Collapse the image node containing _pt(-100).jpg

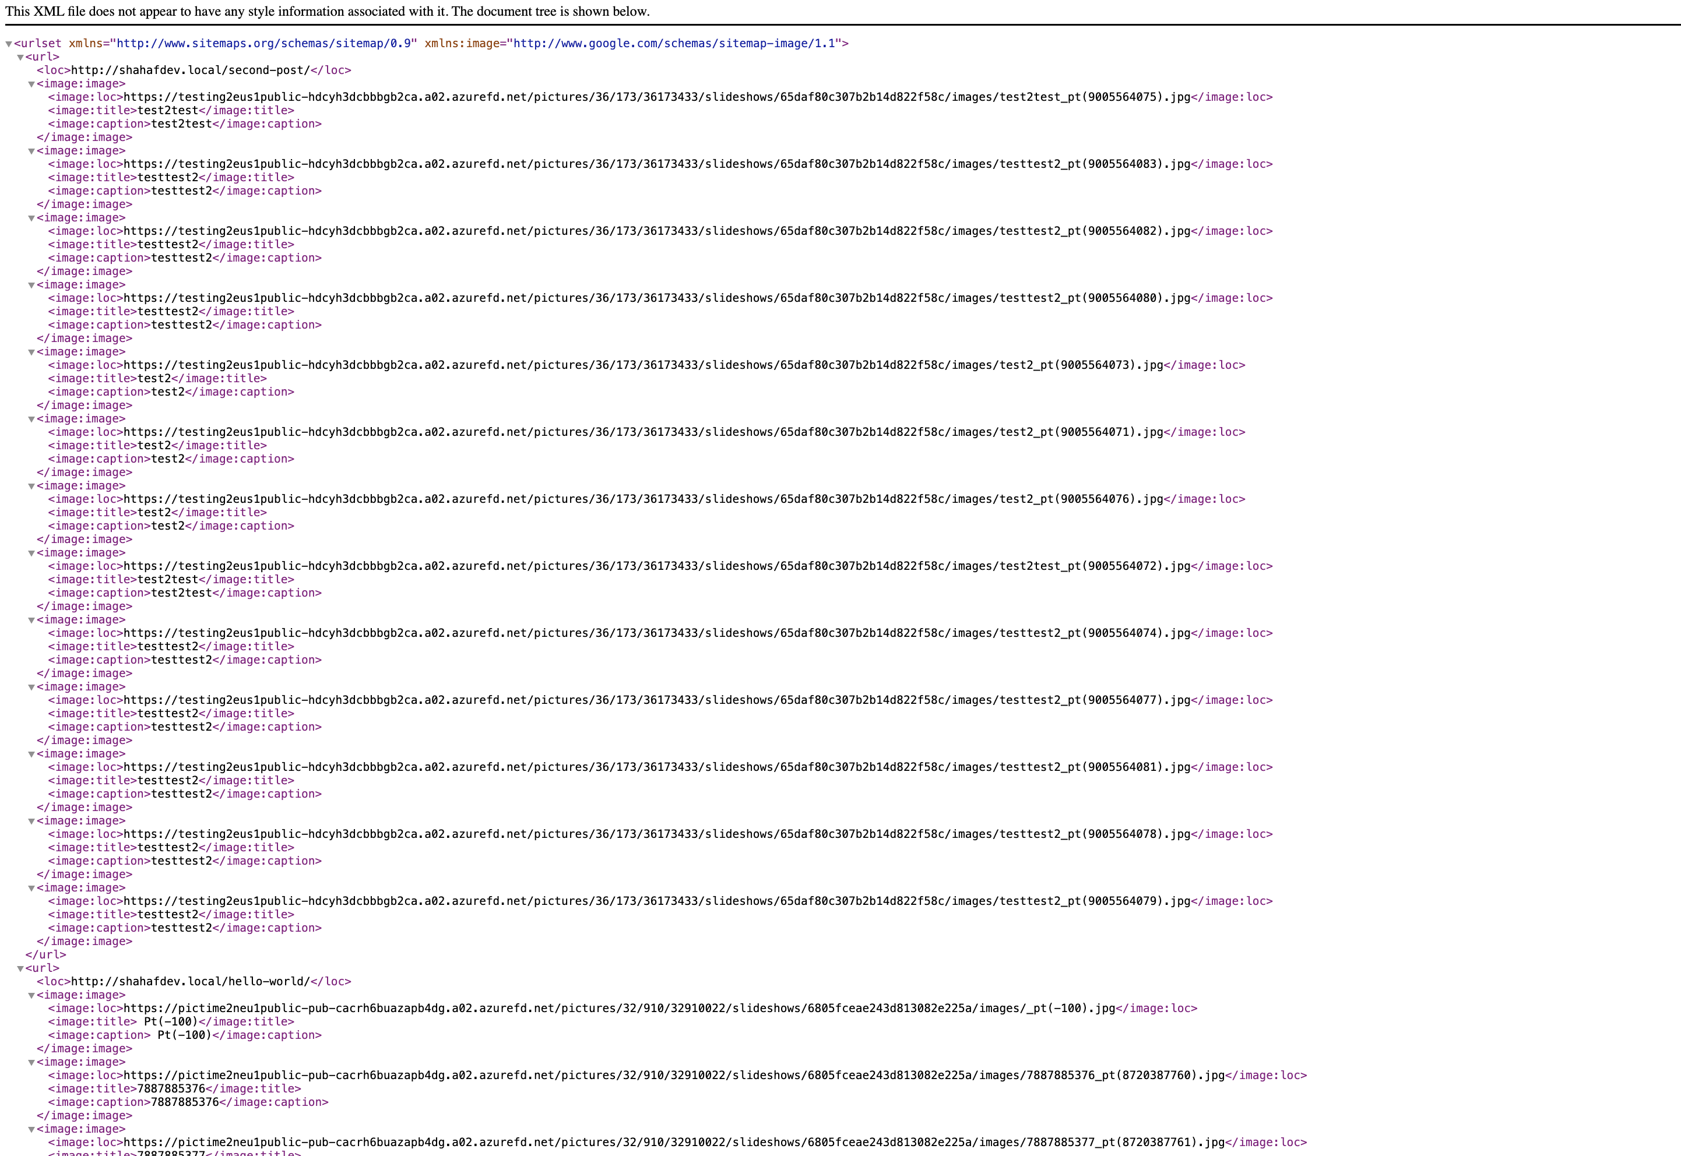point(31,995)
